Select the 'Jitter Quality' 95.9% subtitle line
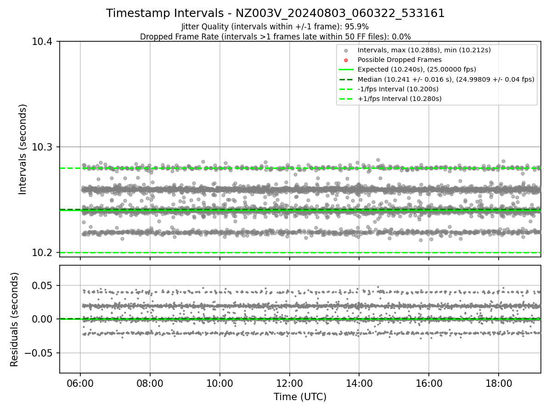Viewport: 551px width, 413px height. click(275, 27)
